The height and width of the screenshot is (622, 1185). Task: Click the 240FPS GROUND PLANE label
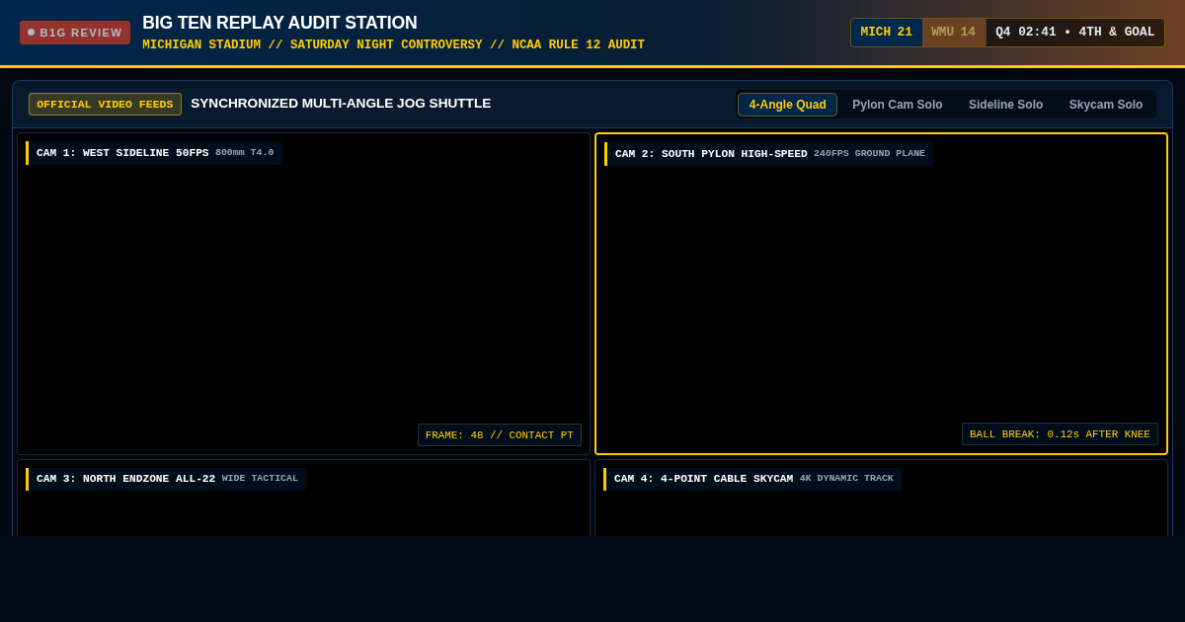point(870,153)
